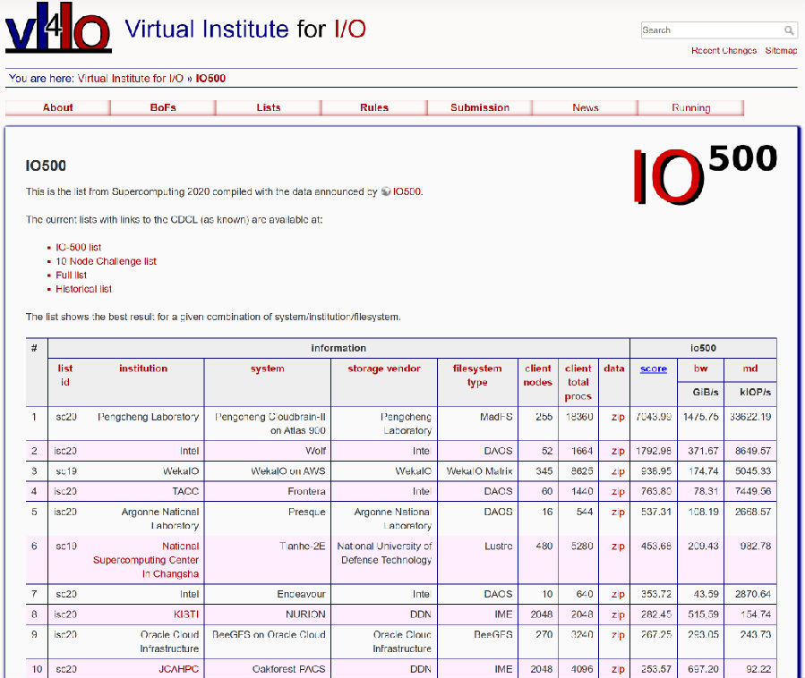Click the institution column header

(143, 369)
